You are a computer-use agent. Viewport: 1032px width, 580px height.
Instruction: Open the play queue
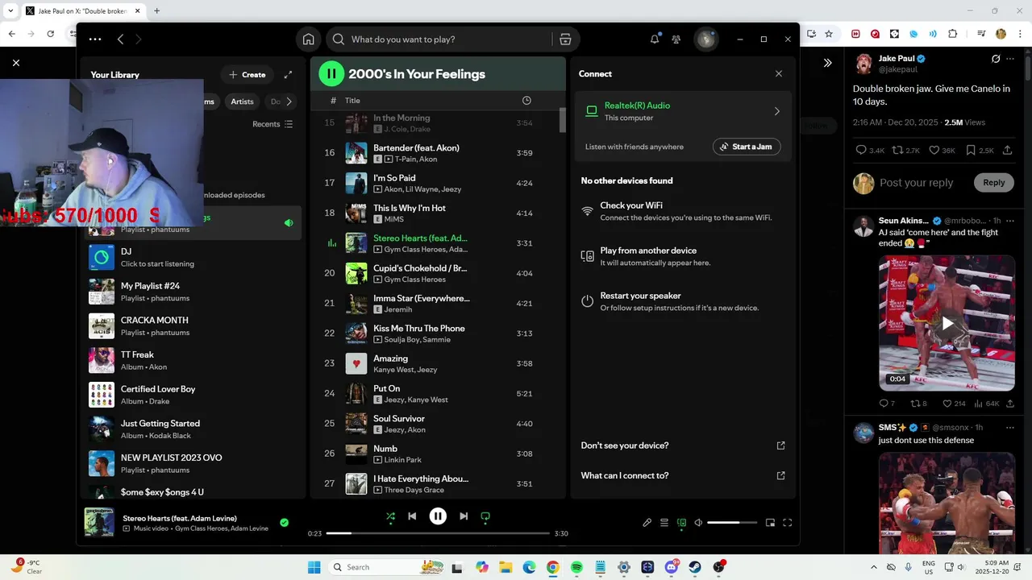664,523
